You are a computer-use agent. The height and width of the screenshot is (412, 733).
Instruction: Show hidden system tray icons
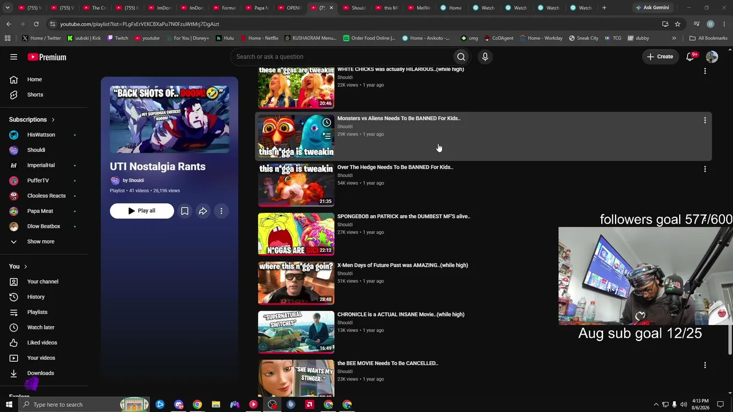(656, 405)
